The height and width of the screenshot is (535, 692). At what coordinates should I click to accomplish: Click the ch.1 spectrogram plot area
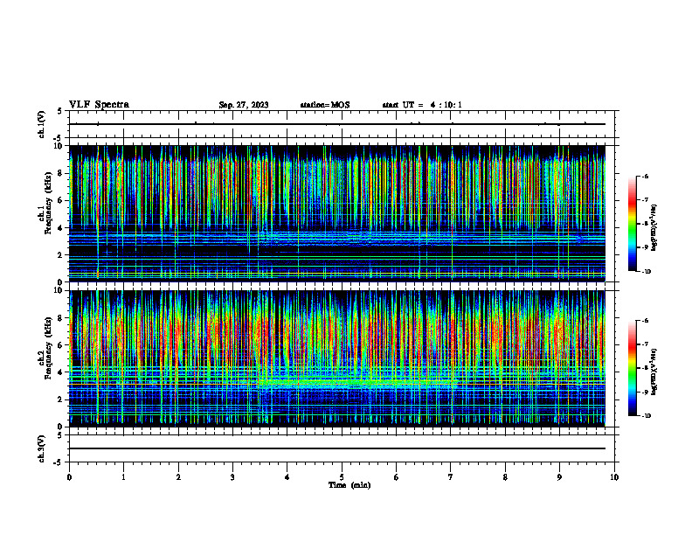coord(337,213)
